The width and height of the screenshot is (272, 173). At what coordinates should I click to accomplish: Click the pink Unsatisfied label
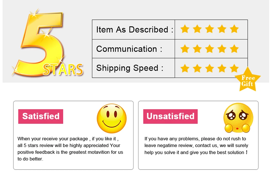170,116
